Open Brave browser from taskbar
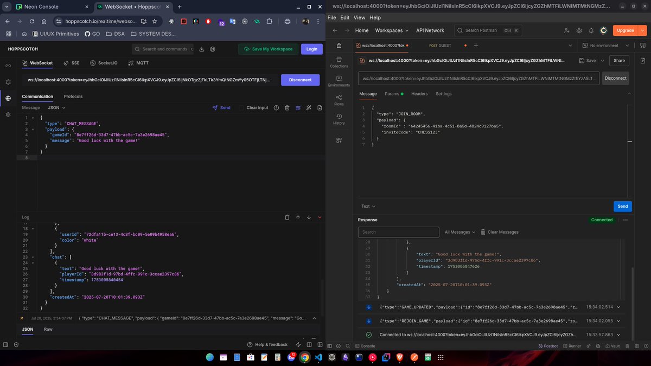 pos(400,357)
